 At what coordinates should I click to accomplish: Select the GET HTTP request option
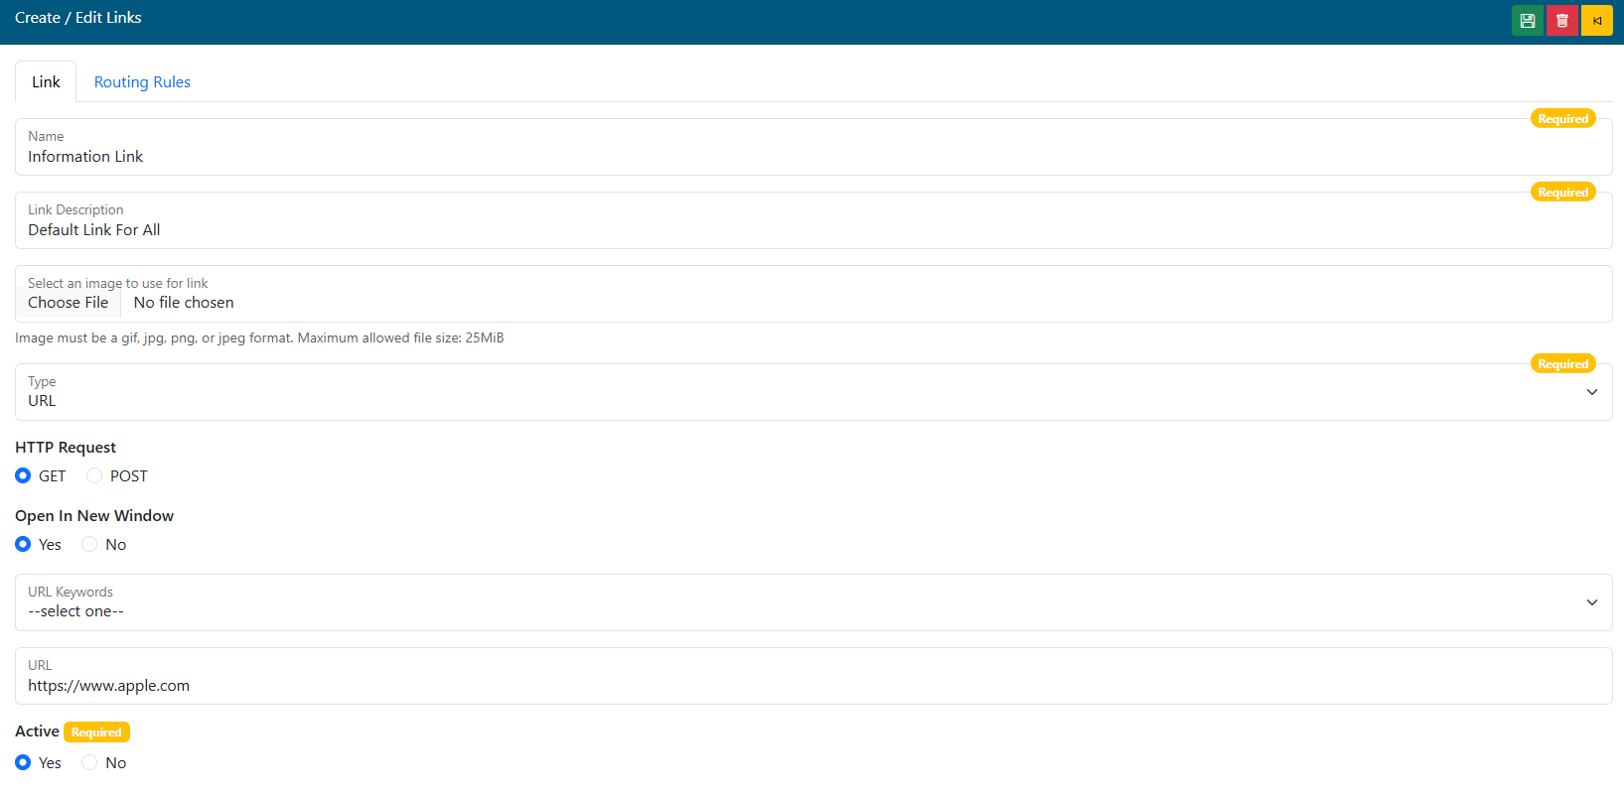point(23,476)
